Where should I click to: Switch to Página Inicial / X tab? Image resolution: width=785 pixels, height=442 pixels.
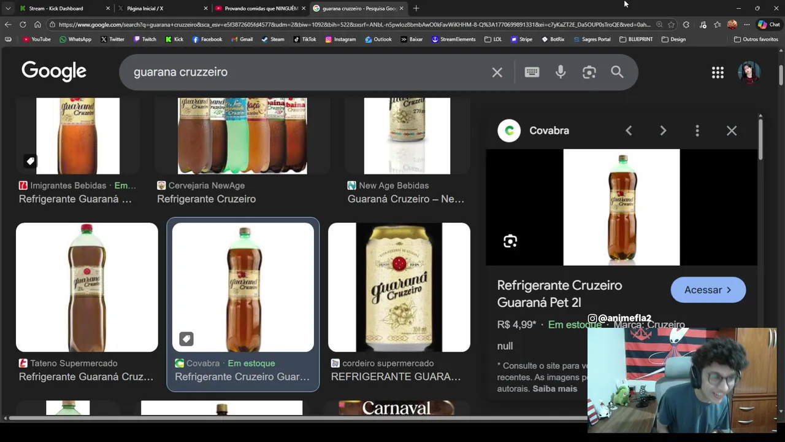[x=161, y=8]
